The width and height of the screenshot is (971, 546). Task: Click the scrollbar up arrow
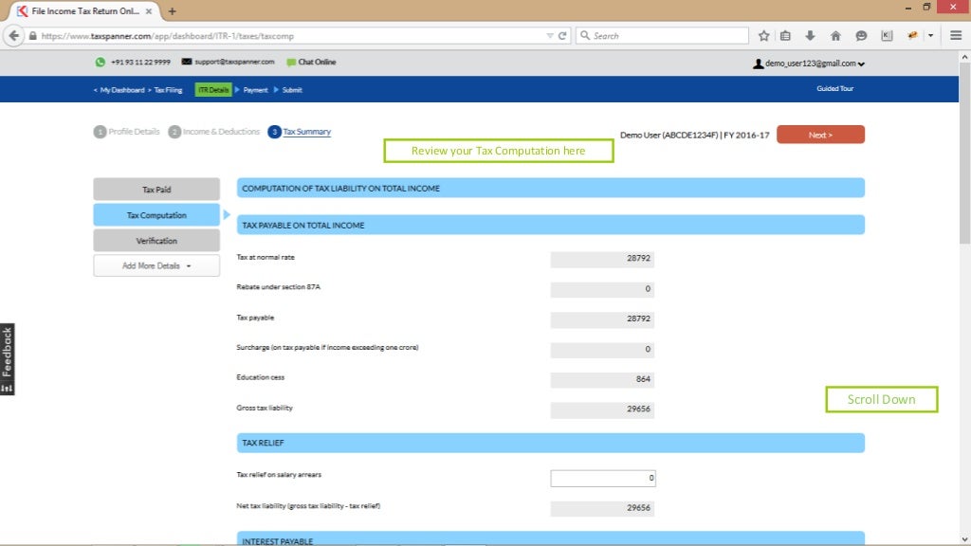click(x=964, y=57)
